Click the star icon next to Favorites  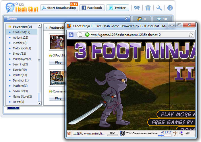click(x=9, y=27)
